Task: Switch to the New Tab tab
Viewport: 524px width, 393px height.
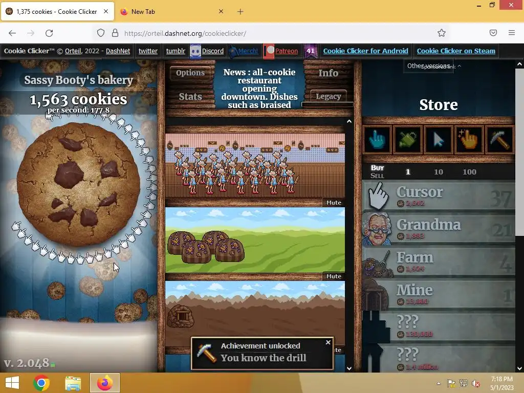Action: (x=170, y=12)
